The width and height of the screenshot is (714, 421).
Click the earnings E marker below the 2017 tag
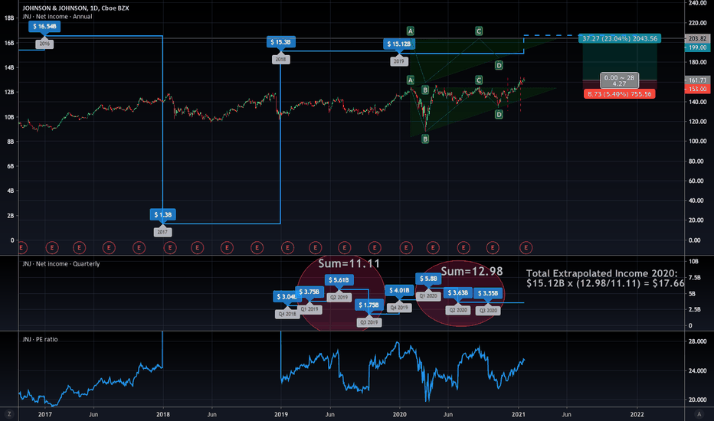tap(170, 247)
